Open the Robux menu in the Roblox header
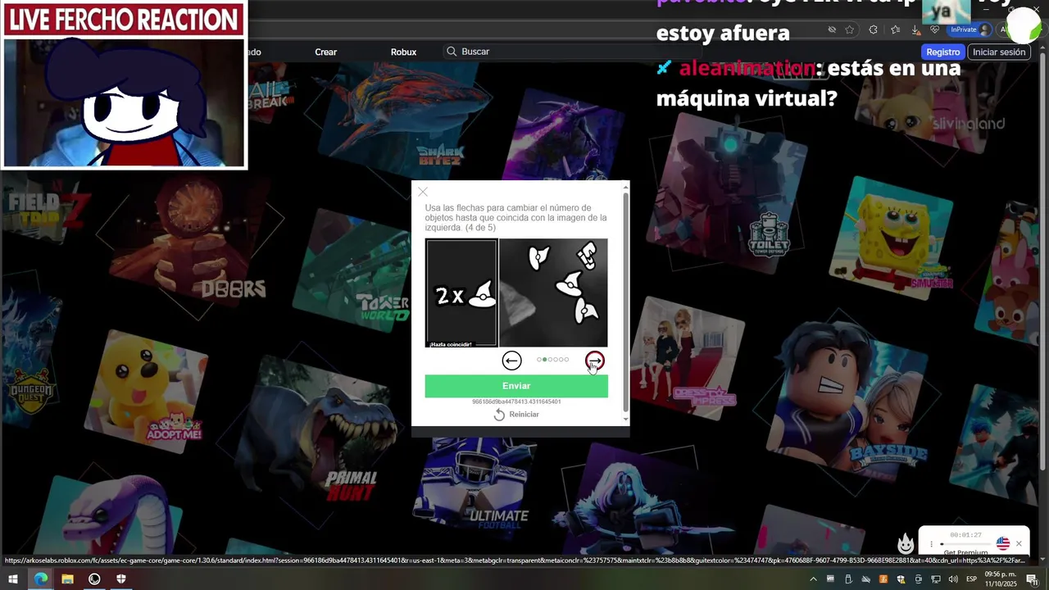1049x590 pixels. point(403,52)
